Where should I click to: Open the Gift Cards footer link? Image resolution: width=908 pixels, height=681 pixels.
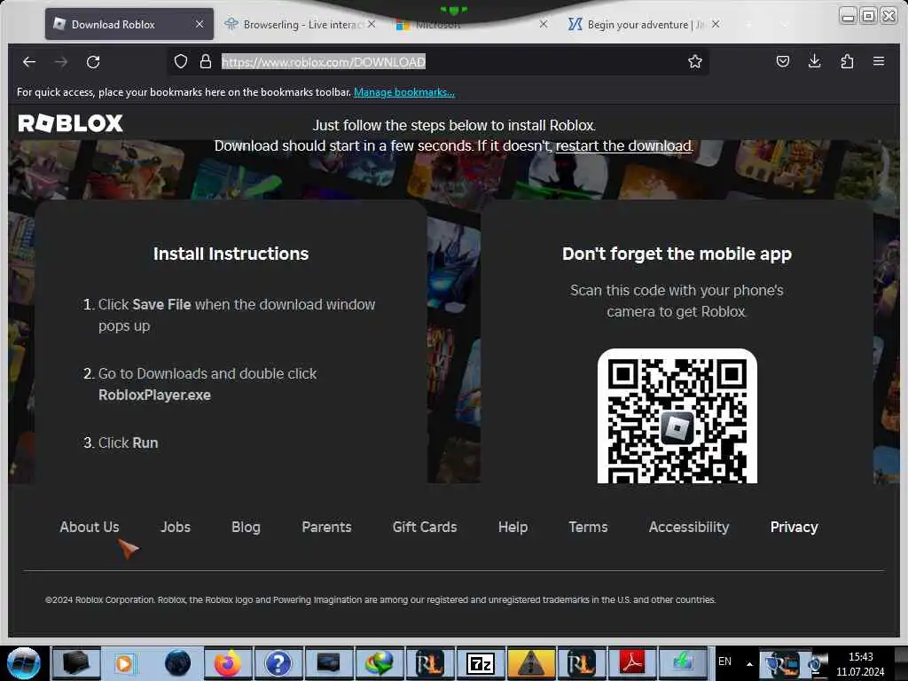tap(425, 527)
